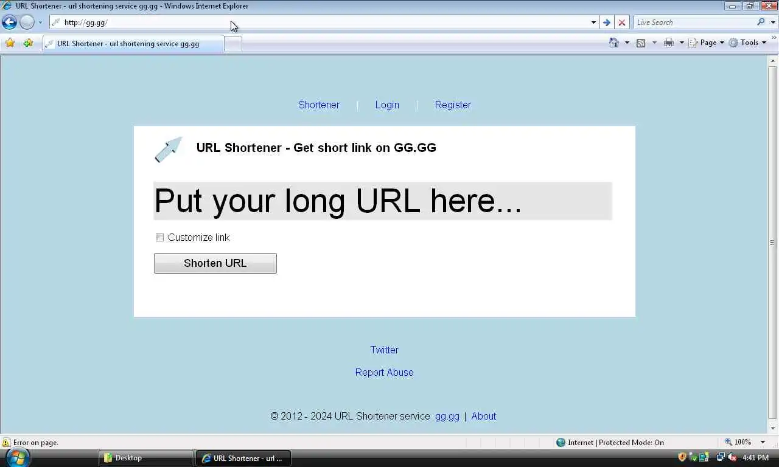The width and height of the screenshot is (779, 467).
Task: Click the page scrollbar down arrow
Action: (x=774, y=427)
